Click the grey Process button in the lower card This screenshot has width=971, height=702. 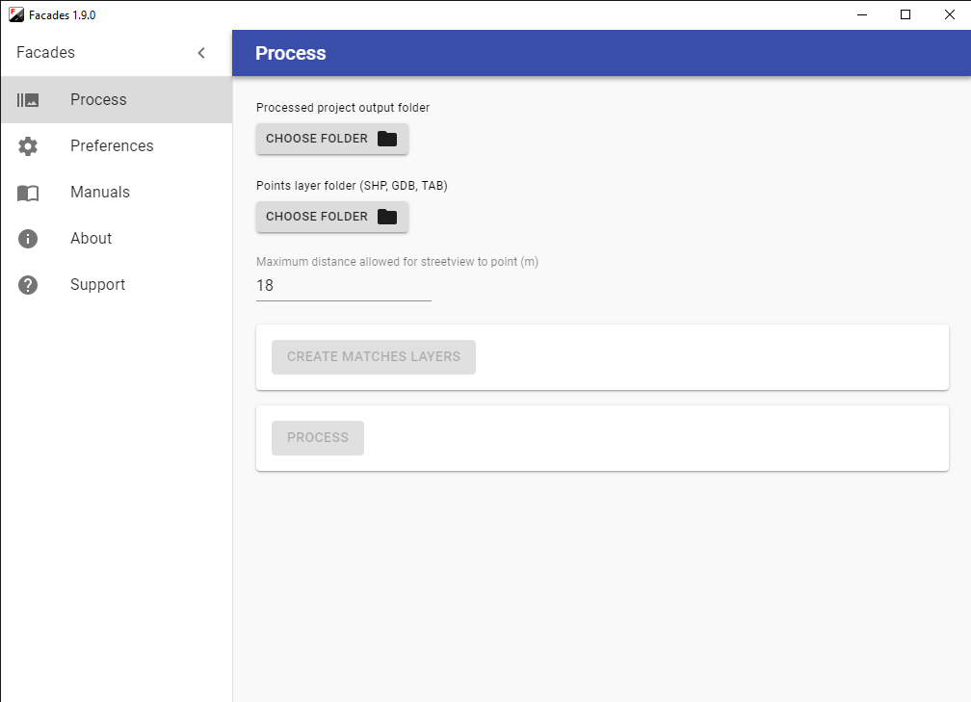point(318,437)
